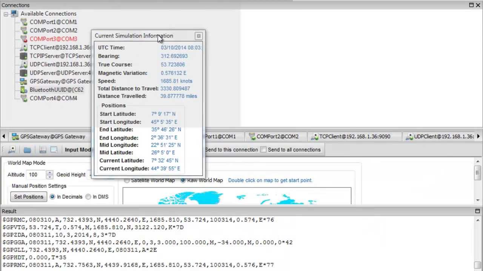Click the COMPort2@COM2 port icon

24,30
